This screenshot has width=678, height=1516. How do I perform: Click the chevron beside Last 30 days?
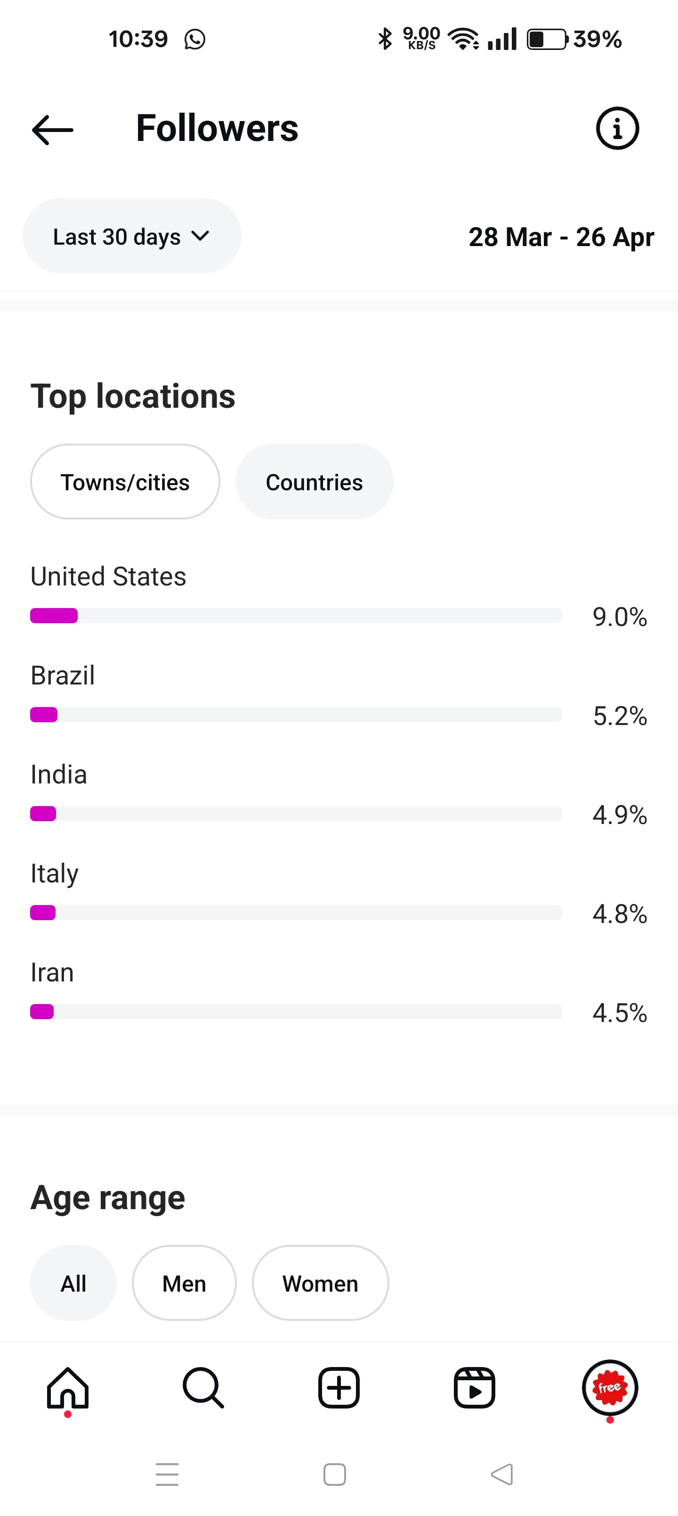[201, 236]
